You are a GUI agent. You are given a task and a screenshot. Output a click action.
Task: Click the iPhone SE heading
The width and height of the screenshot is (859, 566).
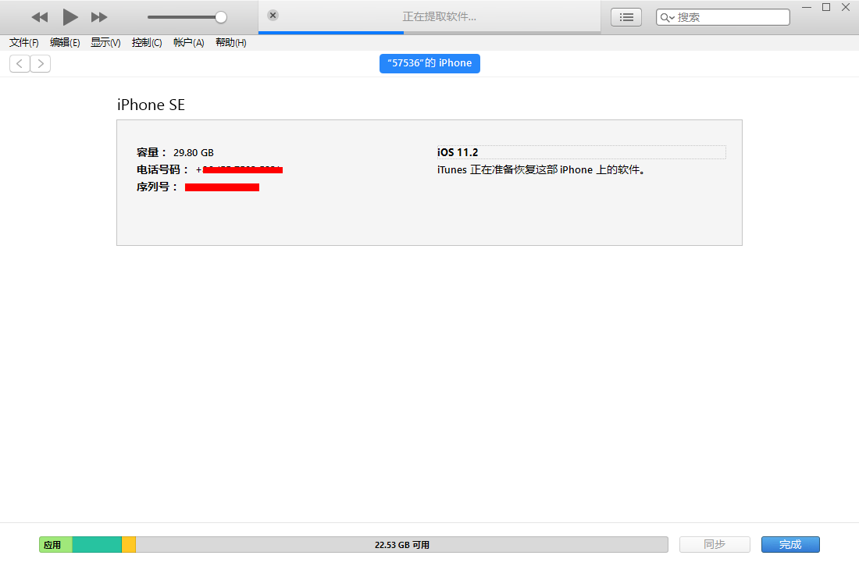coord(151,105)
